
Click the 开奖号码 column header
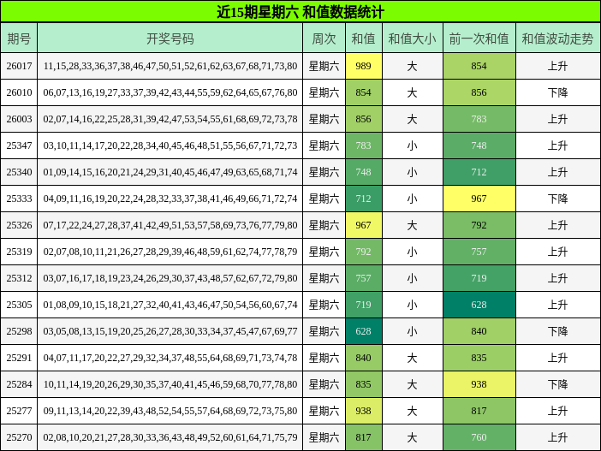[170, 38]
